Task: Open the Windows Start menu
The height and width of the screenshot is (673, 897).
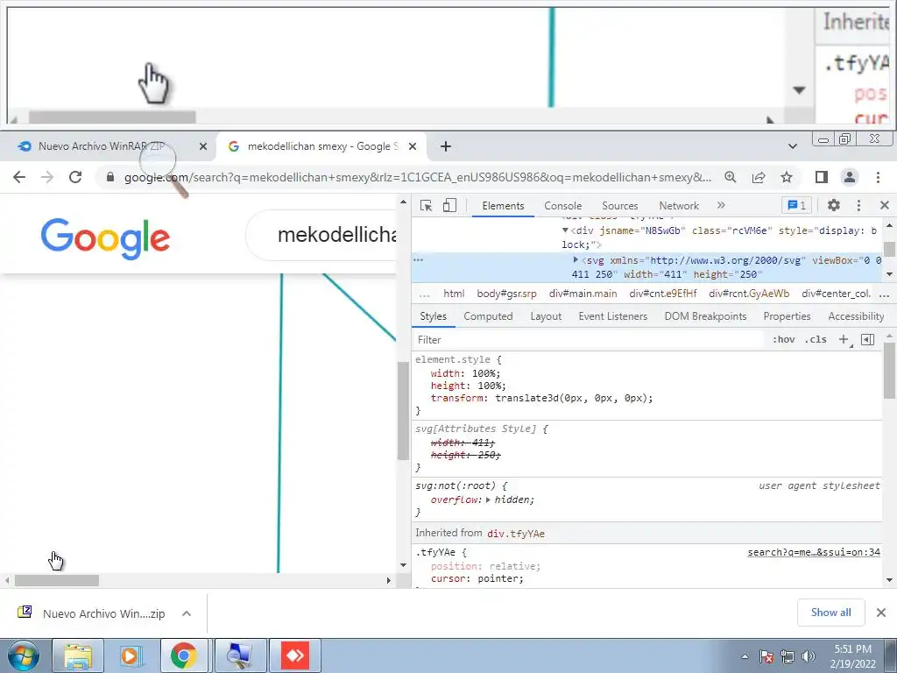Action: pos(23,655)
